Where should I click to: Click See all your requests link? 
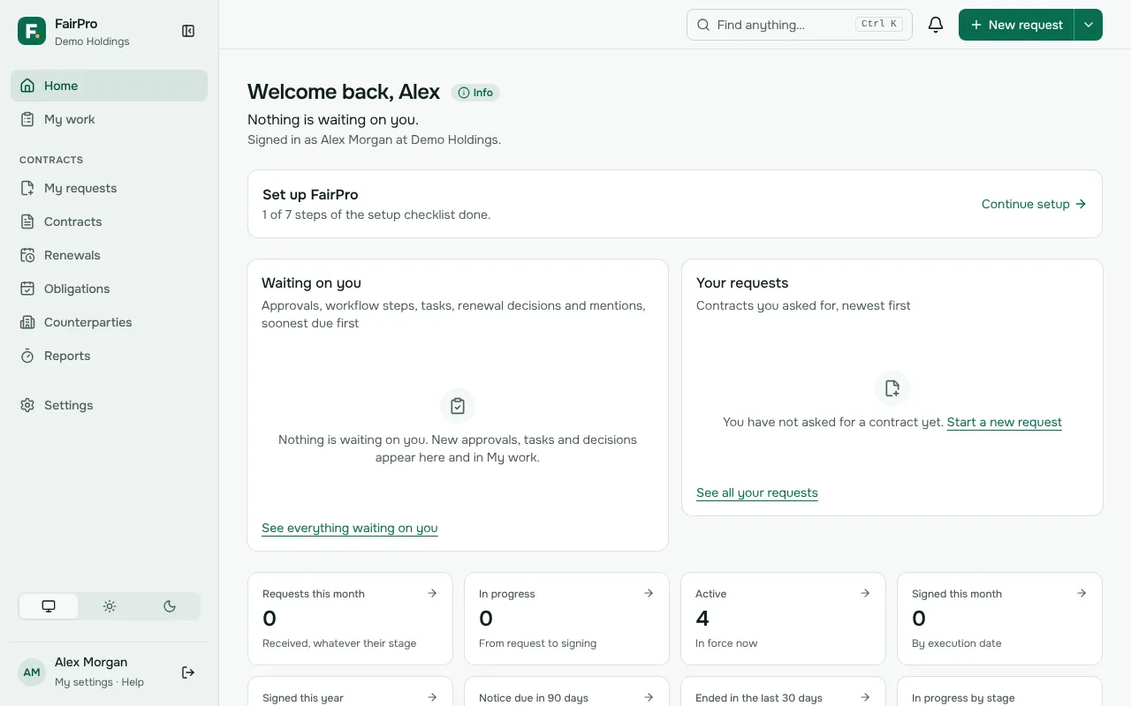[757, 492]
